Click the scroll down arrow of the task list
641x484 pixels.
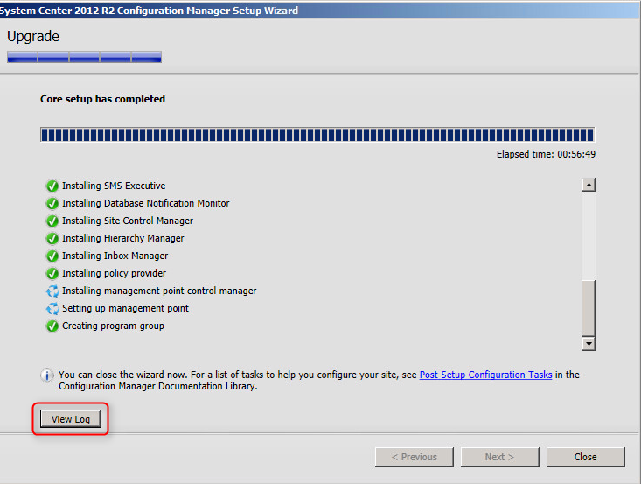(589, 344)
